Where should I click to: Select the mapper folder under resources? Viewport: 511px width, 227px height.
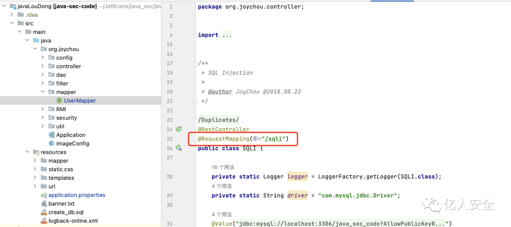click(x=58, y=161)
